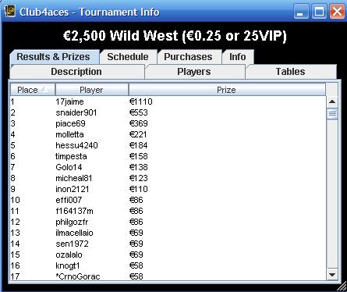Close the Tournament Info window
The height and width of the screenshot is (292, 347).
tap(337, 12)
